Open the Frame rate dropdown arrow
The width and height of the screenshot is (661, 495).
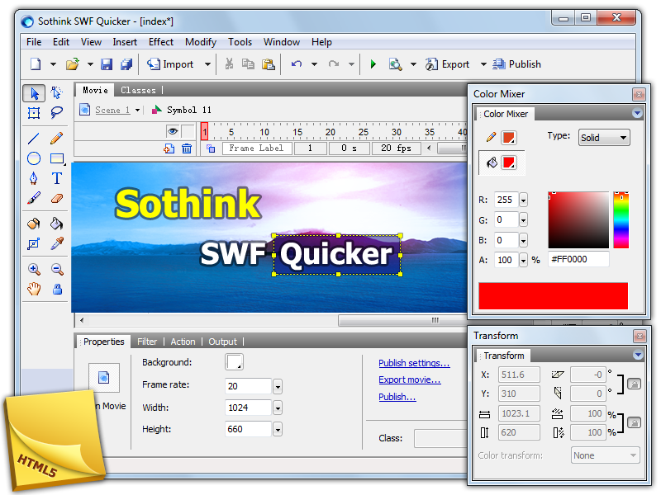pos(278,386)
